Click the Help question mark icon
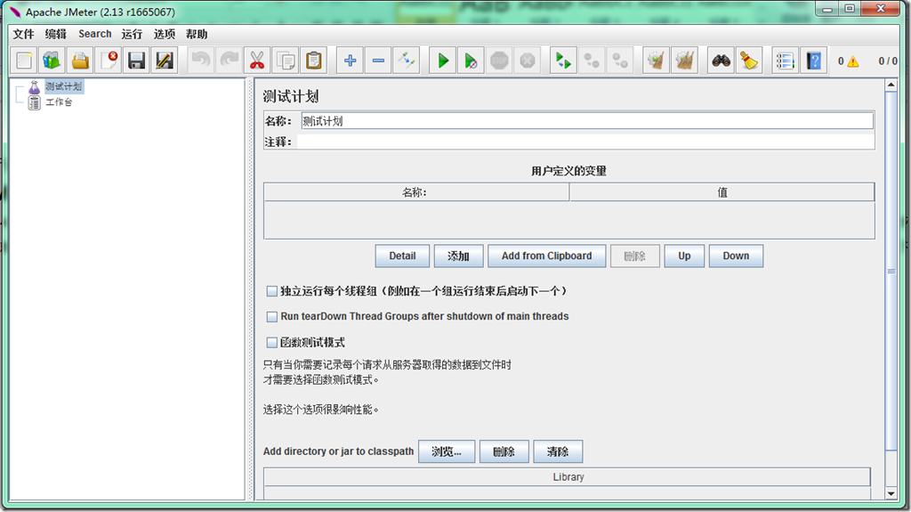The height and width of the screenshot is (512, 911). (813, 61)
